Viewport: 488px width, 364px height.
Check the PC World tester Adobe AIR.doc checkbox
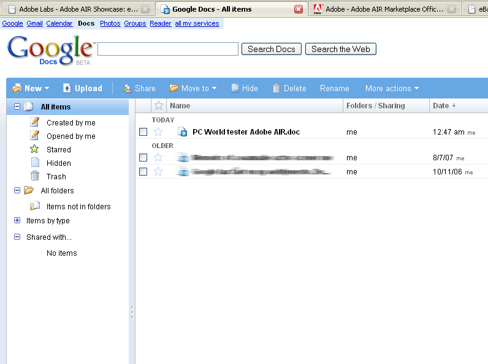[x=143, y=132]
